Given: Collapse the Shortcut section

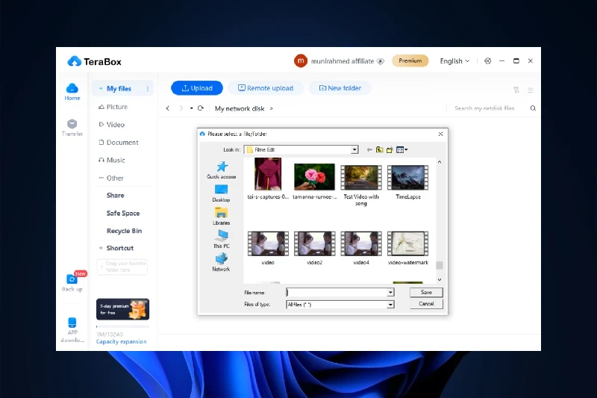Looking at the screenshot, I should click(101, 248).
